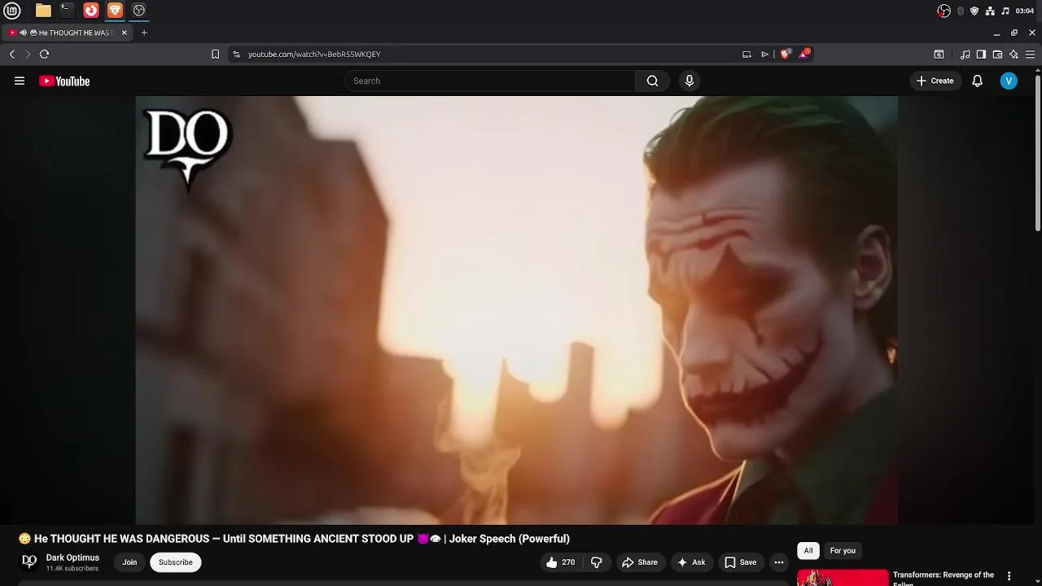Open the Linux Mint start menu

(12, 11)
